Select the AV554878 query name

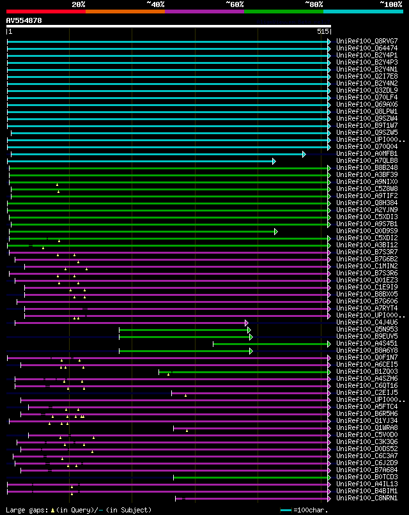(24, 20)
